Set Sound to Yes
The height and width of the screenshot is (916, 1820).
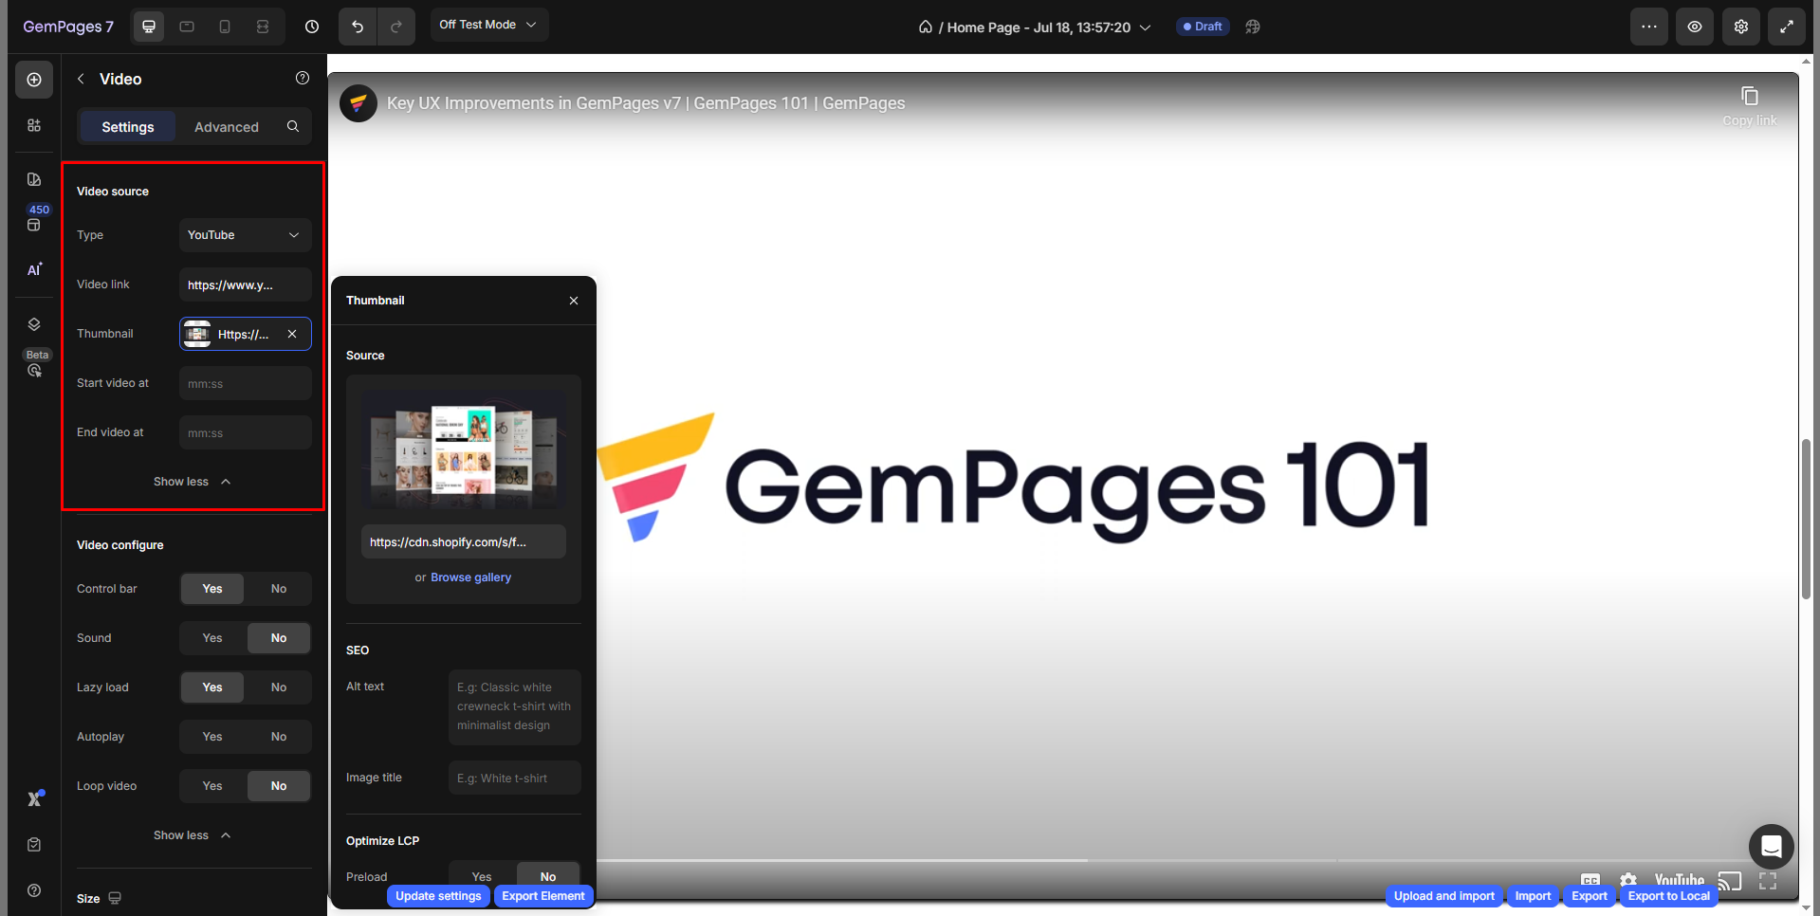pyautogui.click(x=212, y=638)
